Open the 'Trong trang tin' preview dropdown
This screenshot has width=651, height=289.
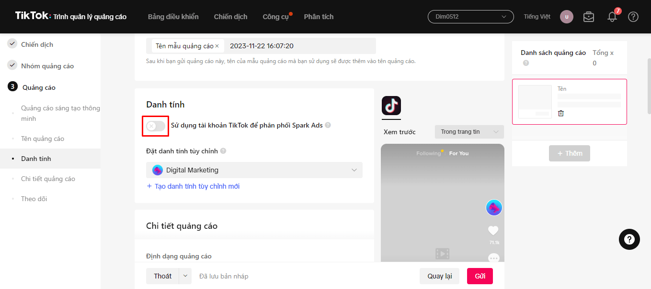pyautogui.click(x=469, y=132)
